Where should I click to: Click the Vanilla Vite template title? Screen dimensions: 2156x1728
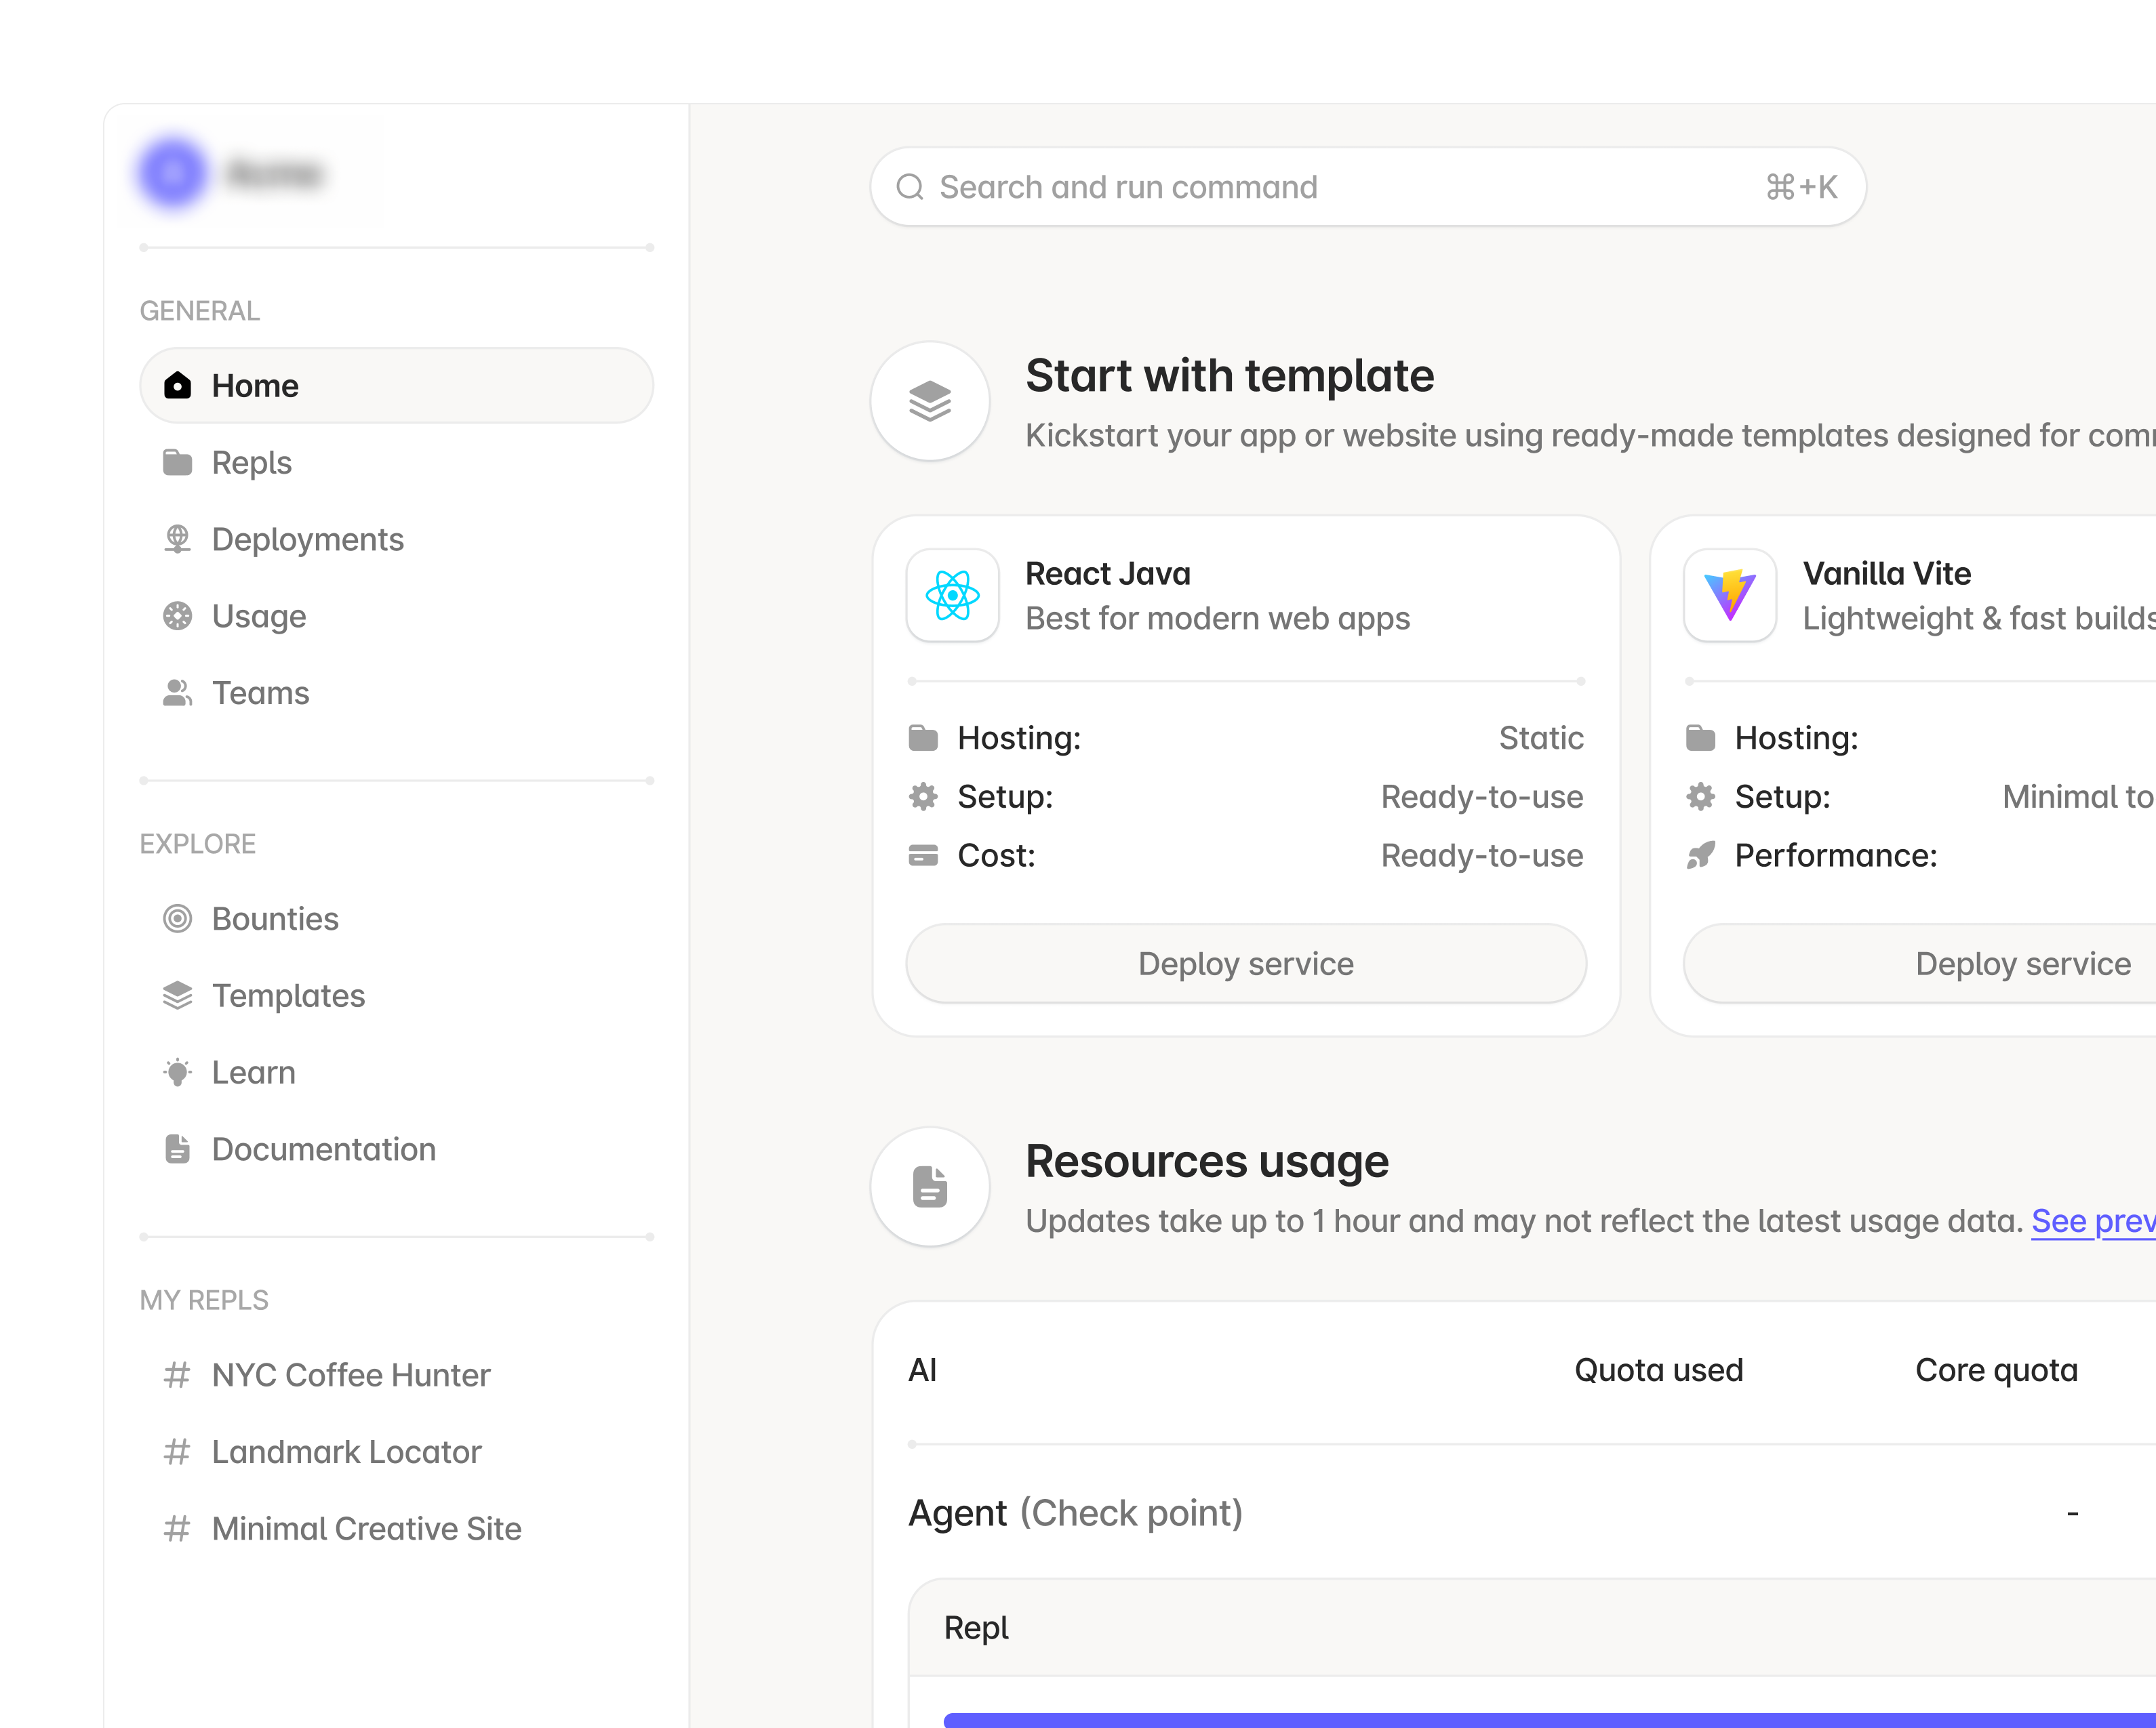click(x=1887, y=574)
